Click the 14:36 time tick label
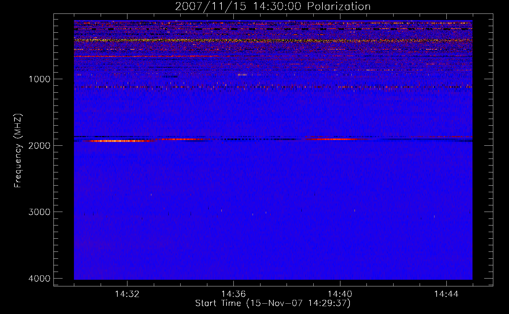Viewport: 509px width, 314px height. click(233, 294)
